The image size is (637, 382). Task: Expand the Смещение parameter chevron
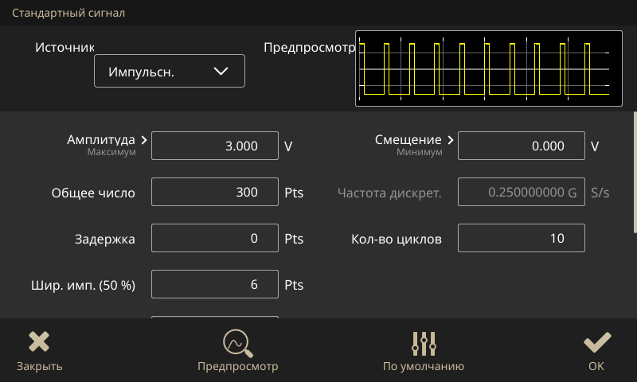click(451, 140)
